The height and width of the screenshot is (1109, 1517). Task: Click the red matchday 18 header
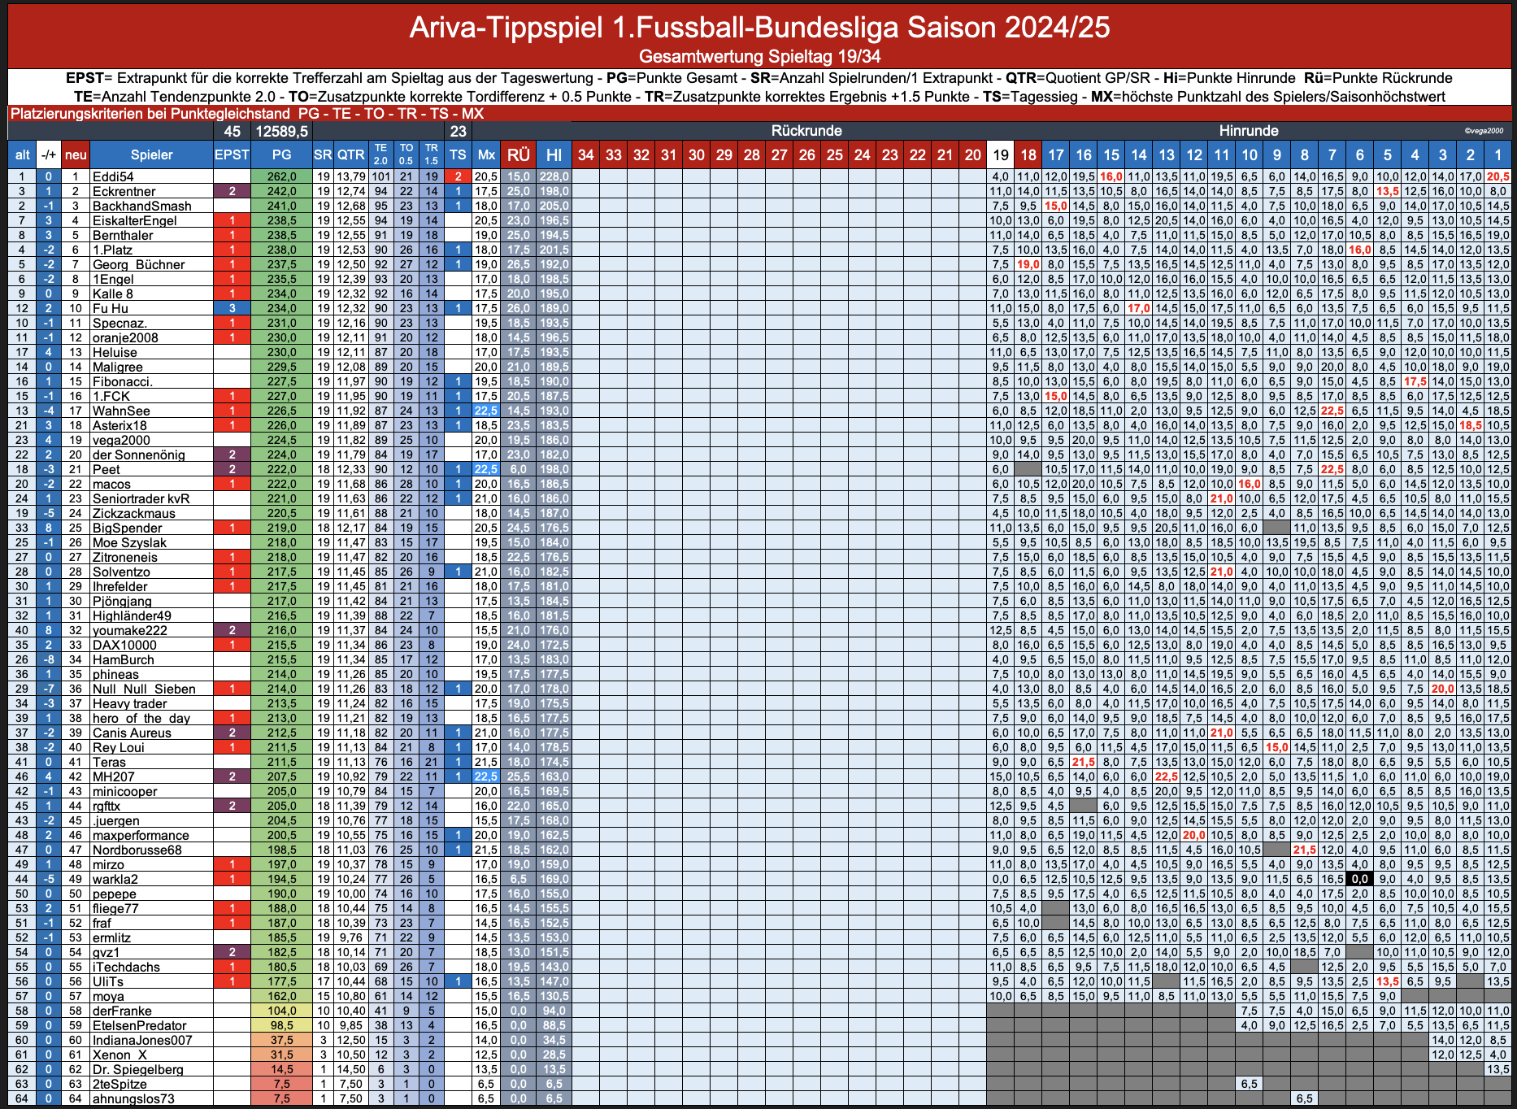[1028, 154]
